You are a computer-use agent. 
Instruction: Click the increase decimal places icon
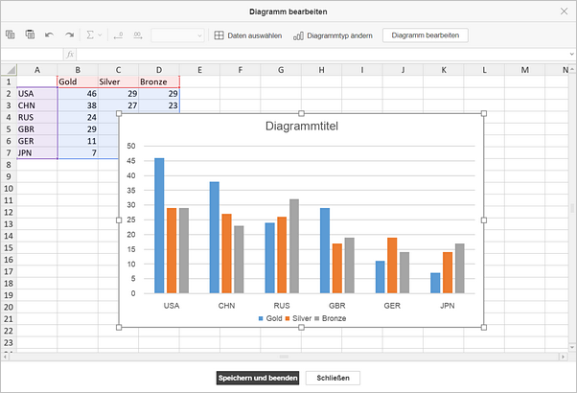point(138,35)
